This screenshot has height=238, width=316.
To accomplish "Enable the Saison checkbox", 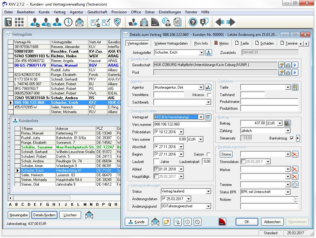I will tap(209, 154).
